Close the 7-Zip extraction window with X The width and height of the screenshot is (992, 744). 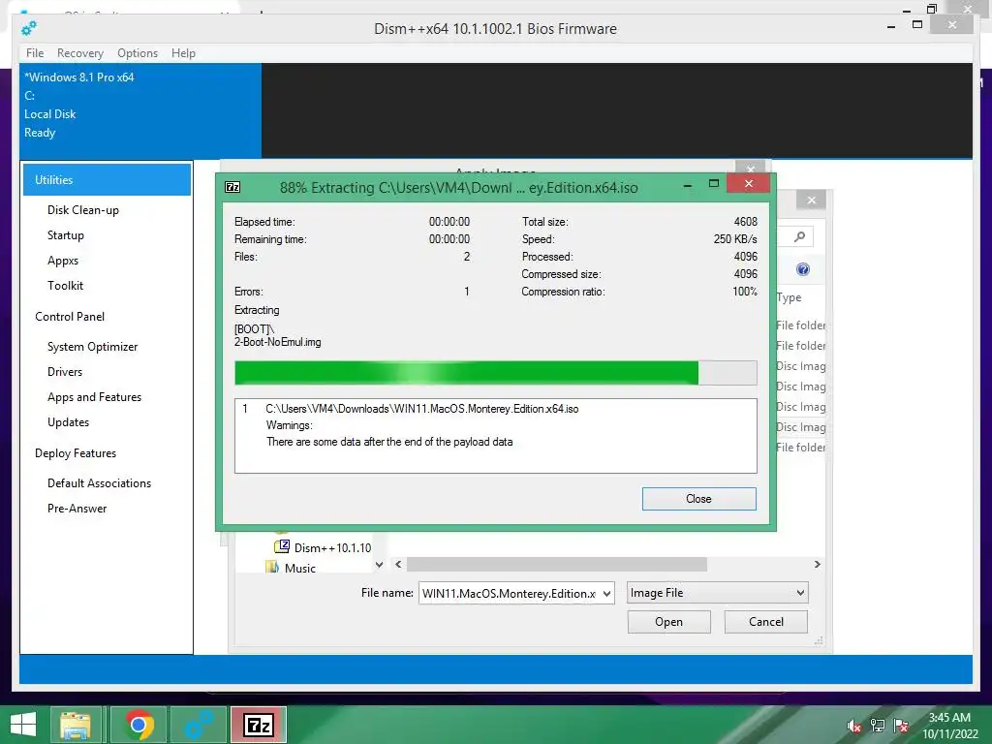[x=749, y=183]
